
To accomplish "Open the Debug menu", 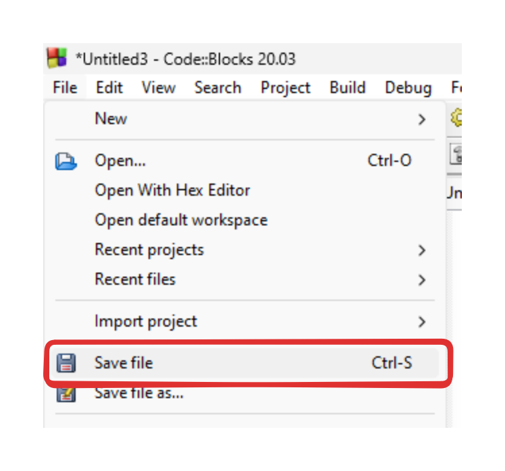I will (408, 88).
